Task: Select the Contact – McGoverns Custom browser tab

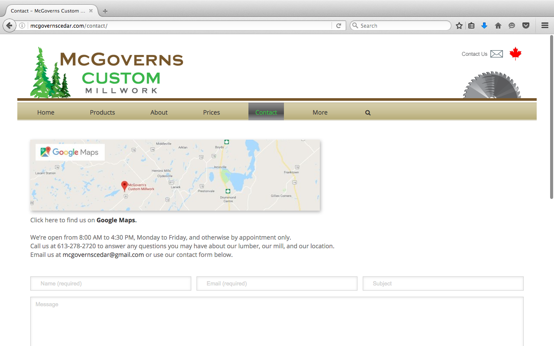Action: click(x=51, y=11)
